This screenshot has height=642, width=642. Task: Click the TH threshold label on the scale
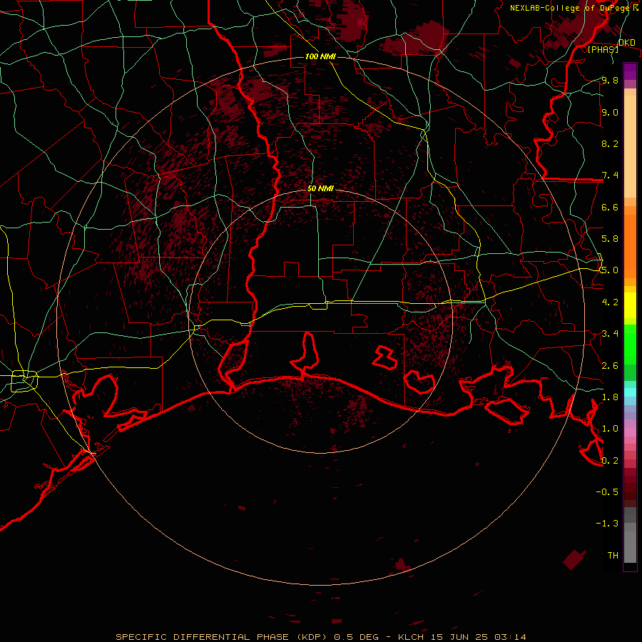[x=613, y=556]
